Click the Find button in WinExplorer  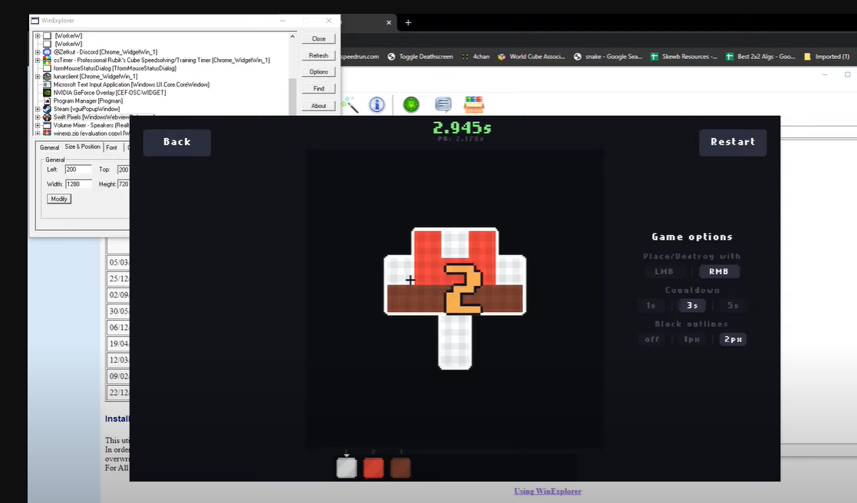click(x=318, y=88)
